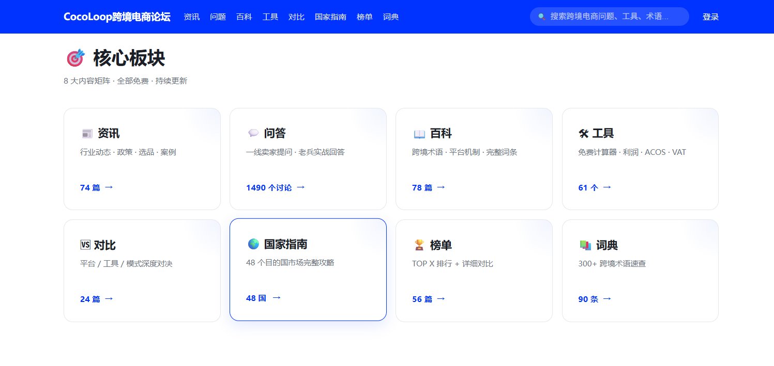
Task: Focus the 搜索跨境电商问题 search field
Action: [610, 17]
